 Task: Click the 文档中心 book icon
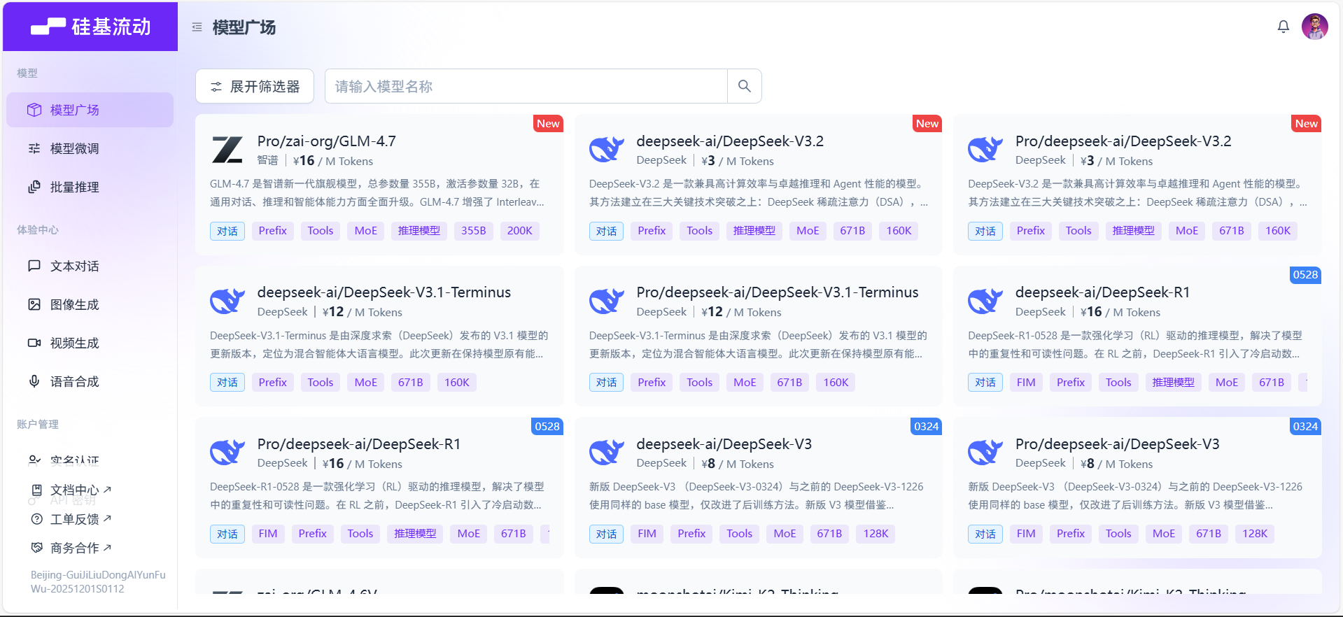pyautogui.click(x=37, y=490)
